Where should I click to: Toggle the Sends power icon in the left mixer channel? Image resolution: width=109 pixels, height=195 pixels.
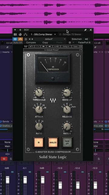pos(1,122)
